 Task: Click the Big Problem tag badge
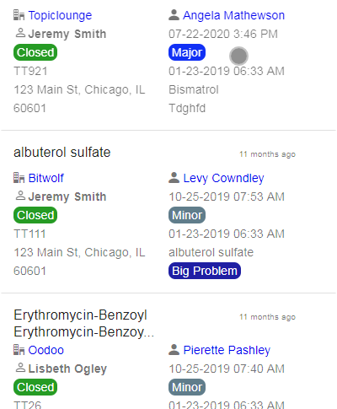[x=205, y=271]
